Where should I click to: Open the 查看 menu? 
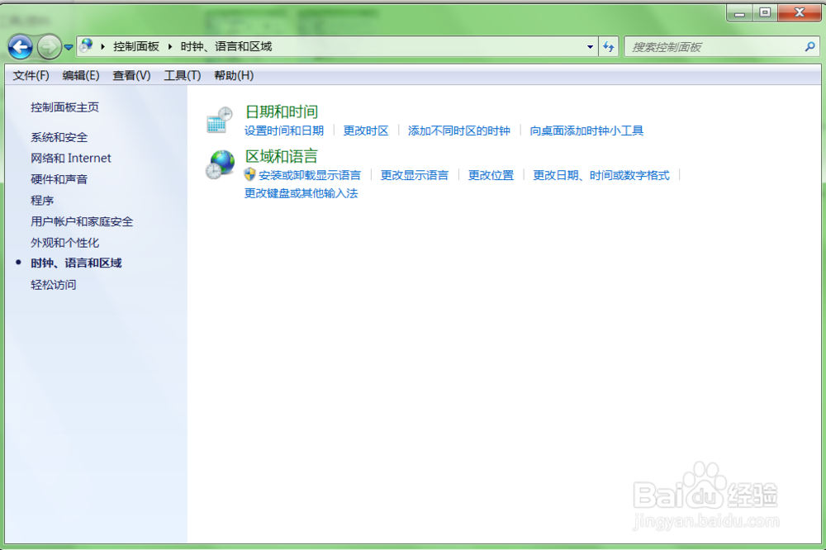click(131, 75)
